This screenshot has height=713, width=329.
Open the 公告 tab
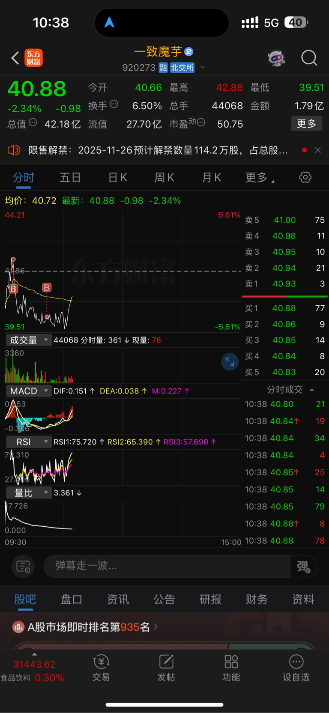click(x=164, y=599)
